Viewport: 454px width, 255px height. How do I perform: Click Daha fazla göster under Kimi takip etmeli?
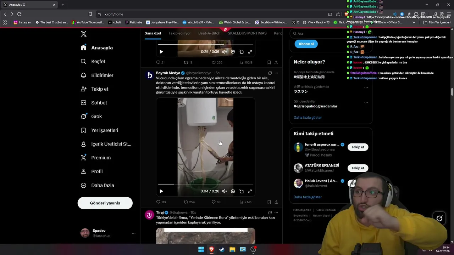(x=308, y=197)
